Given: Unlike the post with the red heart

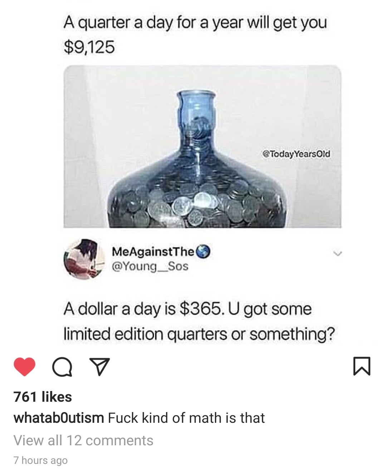Looking at the screenshot, I should pos(25,367).
